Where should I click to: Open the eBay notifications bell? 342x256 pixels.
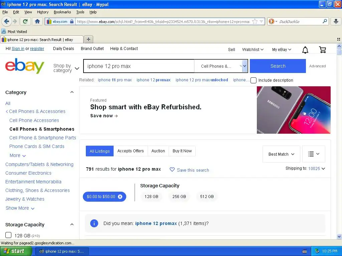305,50
